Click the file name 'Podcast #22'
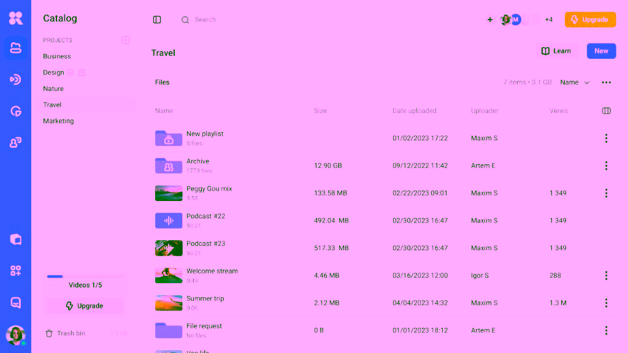Screen dimensions: 628x353 pos(205,216)
